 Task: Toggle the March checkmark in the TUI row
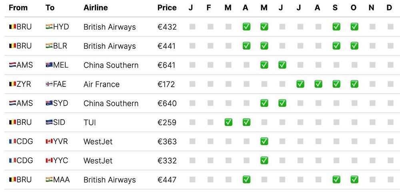pyautogui.click(x=228, y=122)
